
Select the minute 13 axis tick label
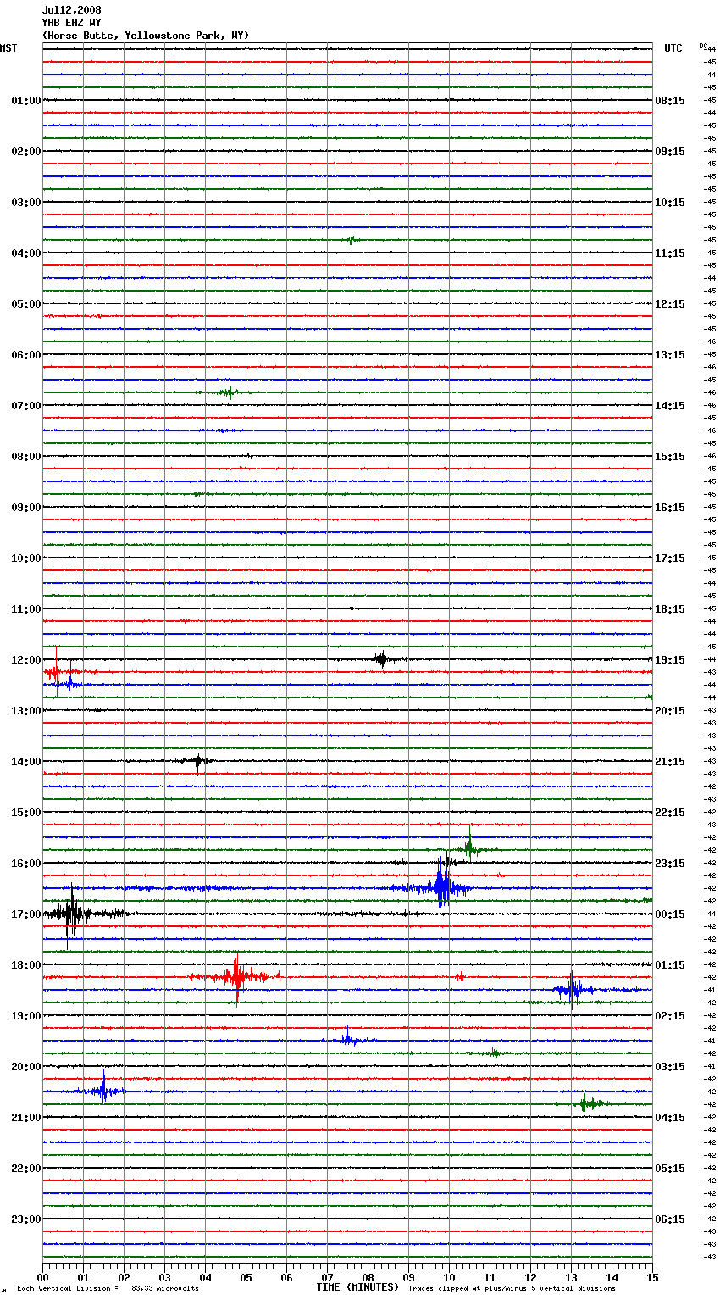[x=571, y=1277]
